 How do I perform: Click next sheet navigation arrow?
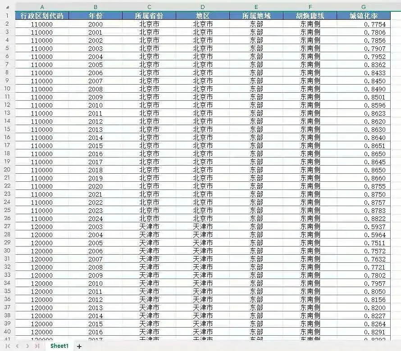27,346
